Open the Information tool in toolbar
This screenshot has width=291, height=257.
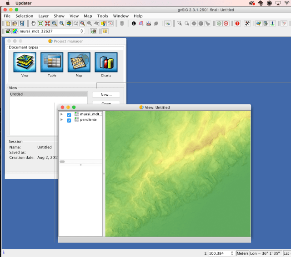coord(134,23)
